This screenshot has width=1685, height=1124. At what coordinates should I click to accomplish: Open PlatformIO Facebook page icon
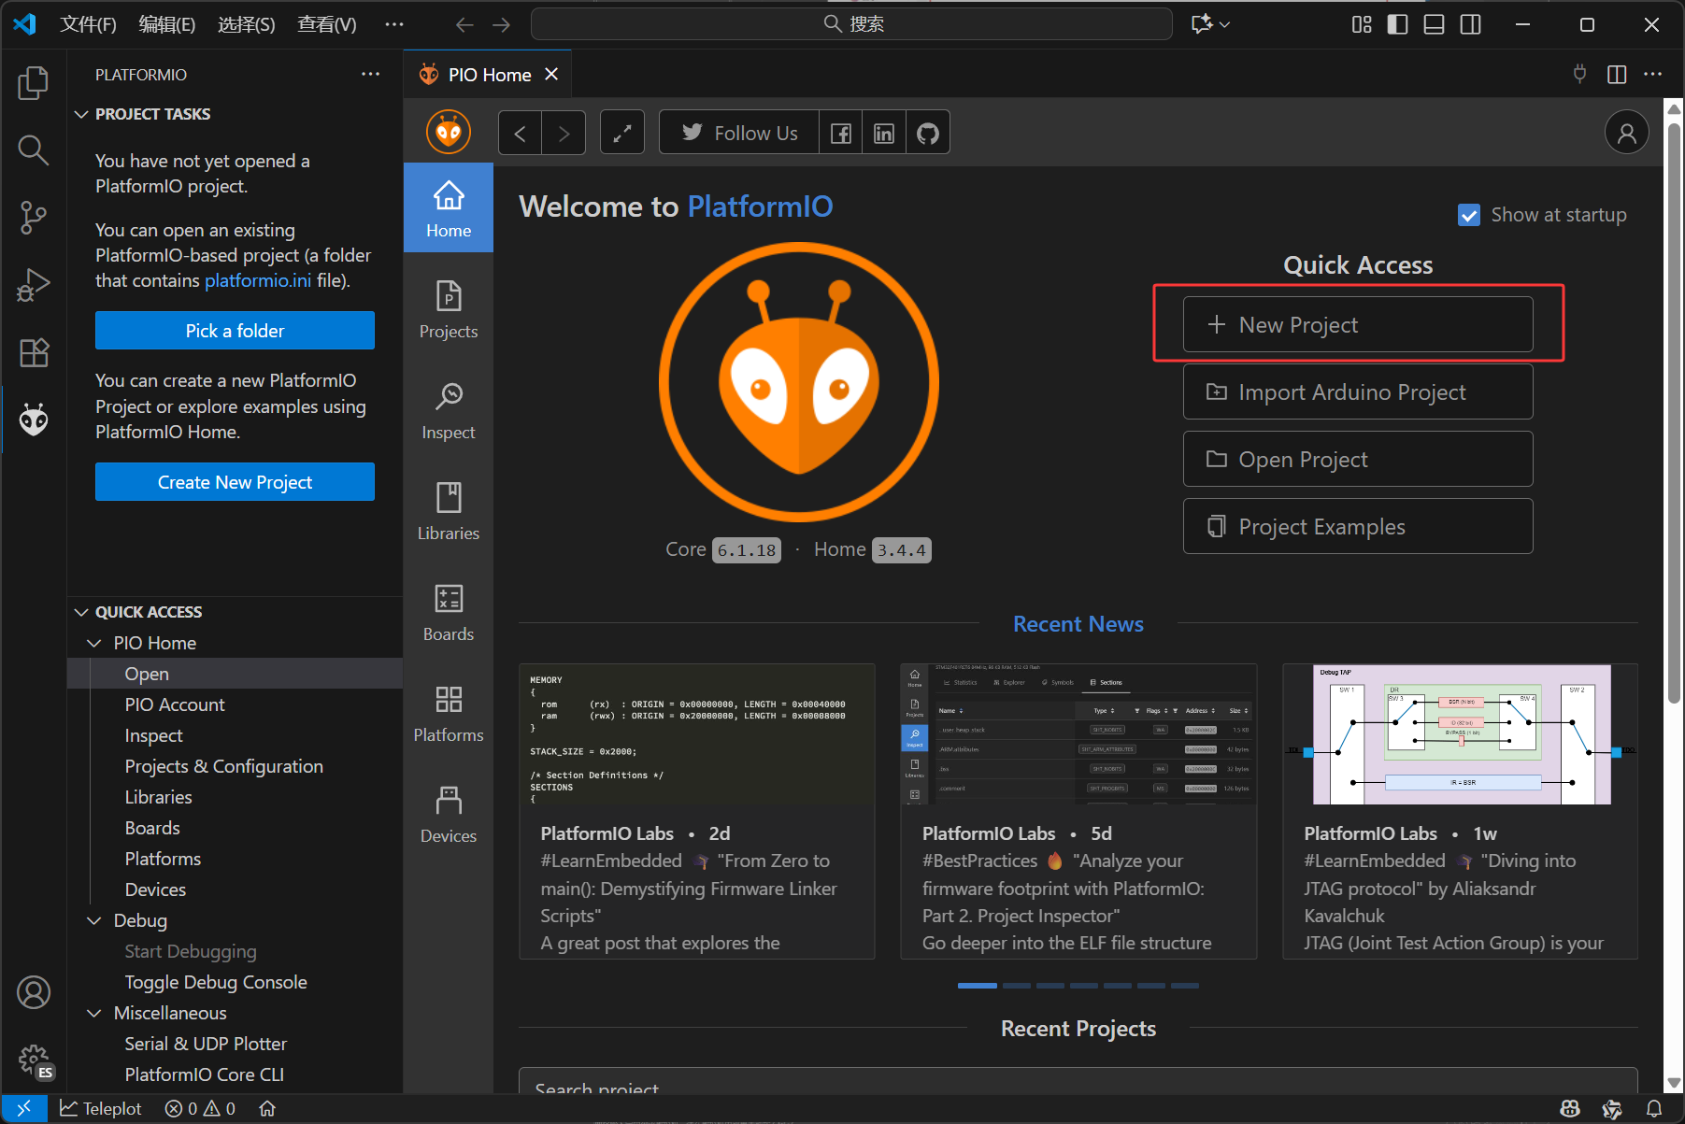click(841, 133)
